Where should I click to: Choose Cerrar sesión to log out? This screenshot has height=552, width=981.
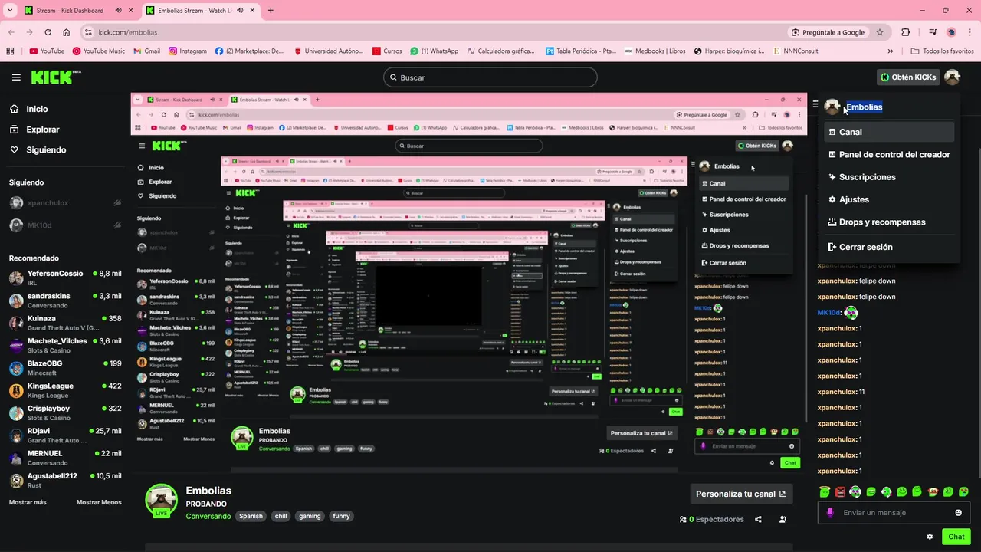tap(889, 247)
